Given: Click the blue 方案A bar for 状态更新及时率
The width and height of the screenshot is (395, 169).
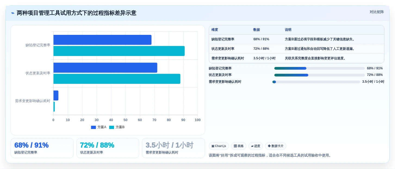Looking at the screenshot, I should point(105,68).
